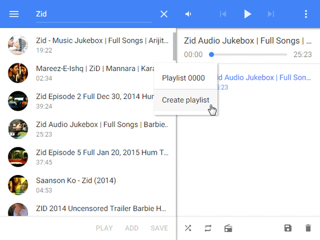The image size is (320, 240).
Task: Skip to previous track
Action: coord(223,14)
